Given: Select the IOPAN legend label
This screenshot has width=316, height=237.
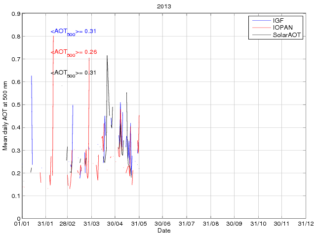Looking at the screenshot, I should [x=282, y=28].
